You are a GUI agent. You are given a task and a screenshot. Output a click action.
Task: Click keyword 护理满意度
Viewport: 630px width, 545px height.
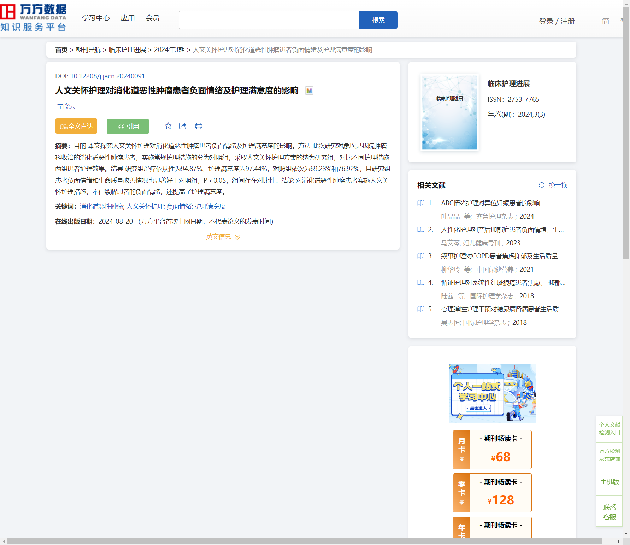[x=210, y=206]
